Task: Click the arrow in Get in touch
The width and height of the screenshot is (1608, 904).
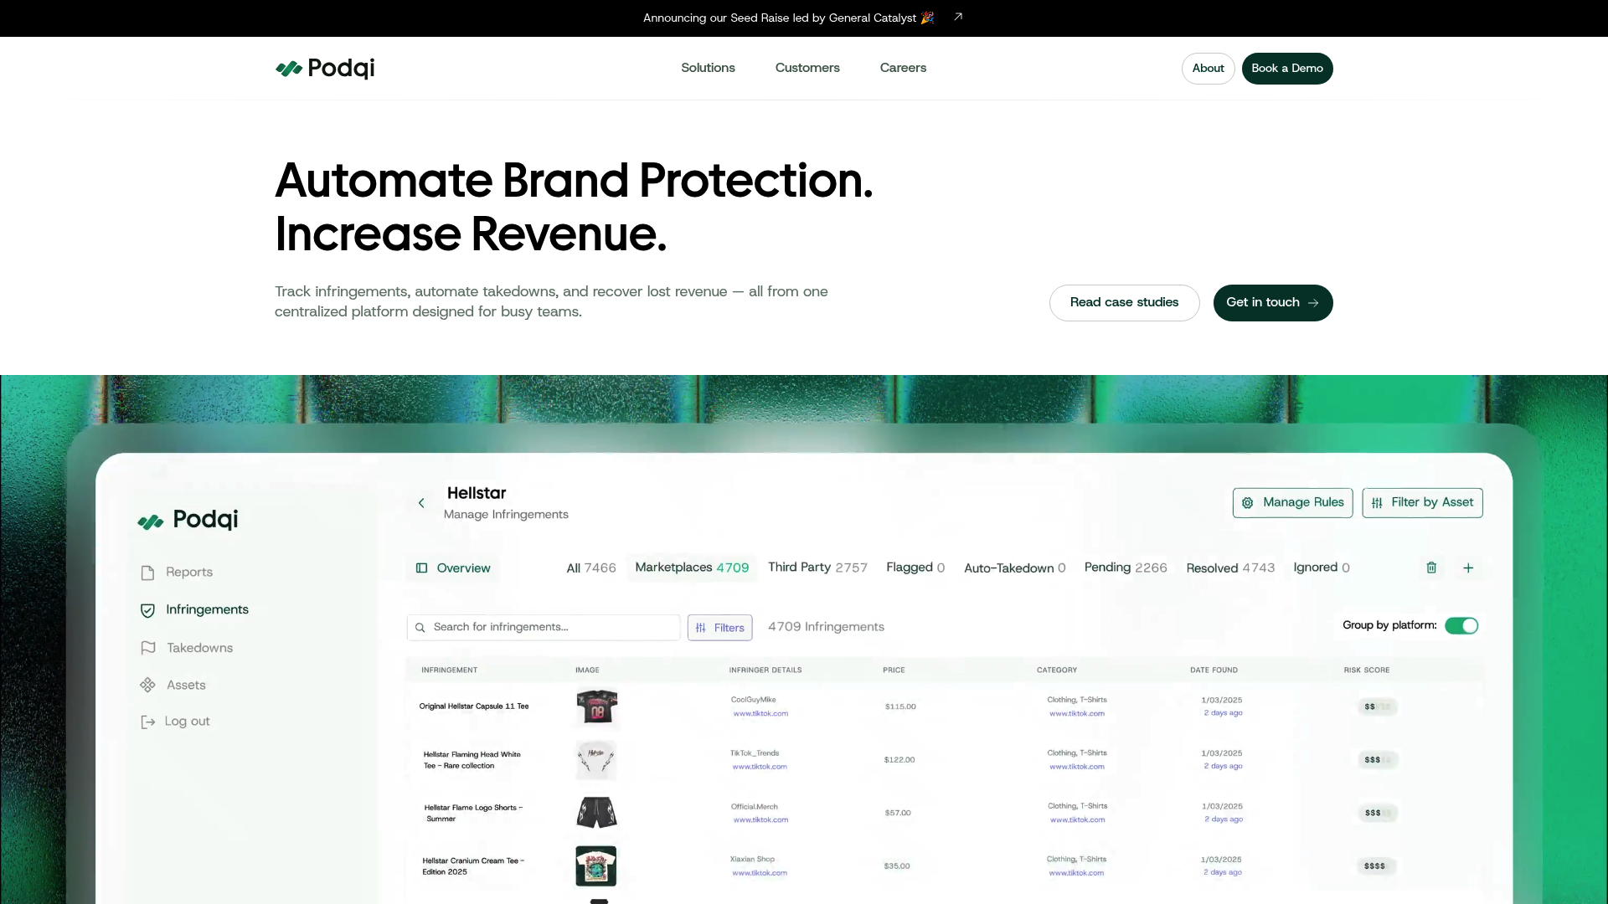Action: (x=1313, y=303)
